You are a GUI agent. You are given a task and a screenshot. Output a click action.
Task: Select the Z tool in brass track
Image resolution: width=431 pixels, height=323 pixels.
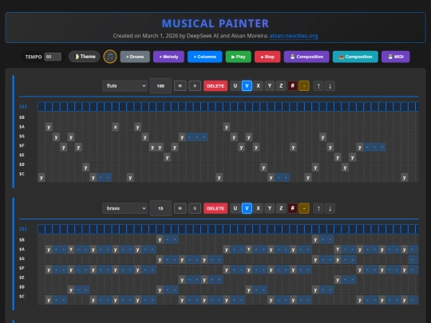pyautogui.click(x=281, y=208)
